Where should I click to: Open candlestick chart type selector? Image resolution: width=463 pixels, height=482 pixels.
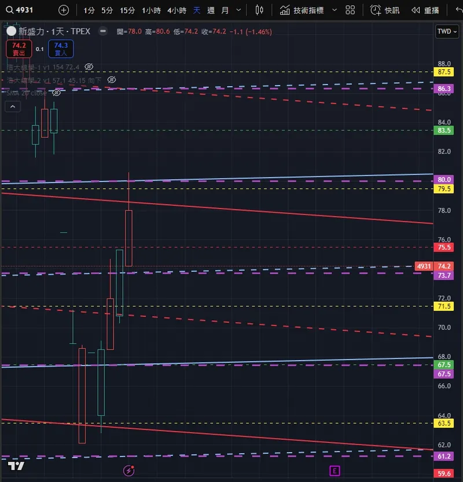259,10
